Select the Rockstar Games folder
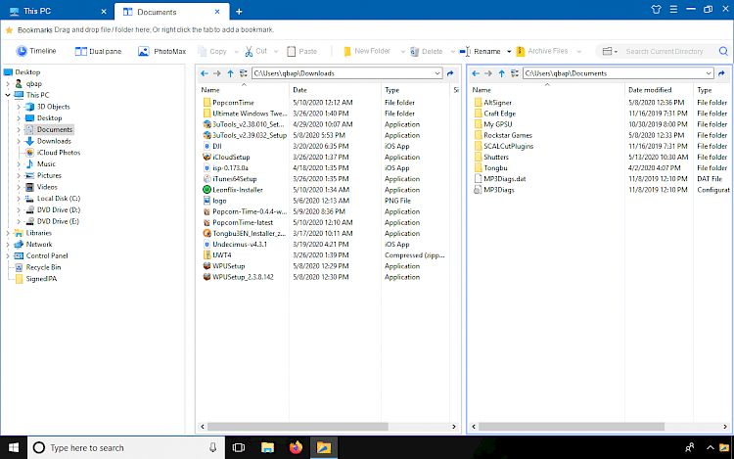This screenshot has width=734, height=459. point(507,135)
